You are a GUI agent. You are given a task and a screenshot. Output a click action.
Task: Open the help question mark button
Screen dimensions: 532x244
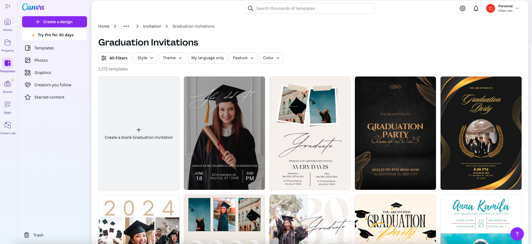[x=517, y=234]
